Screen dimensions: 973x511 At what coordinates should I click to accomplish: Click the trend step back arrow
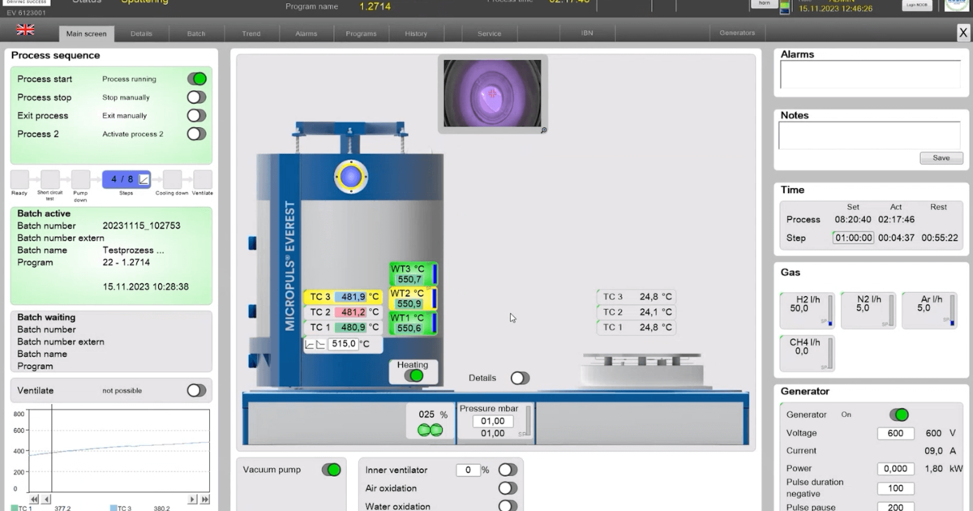[x=46, y=500]
